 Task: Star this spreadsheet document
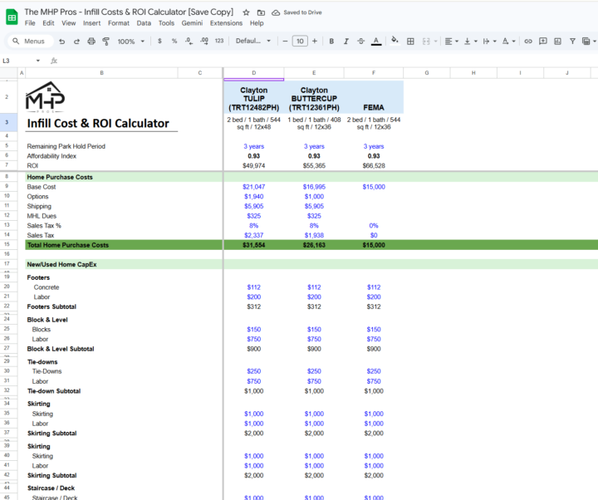246,12
